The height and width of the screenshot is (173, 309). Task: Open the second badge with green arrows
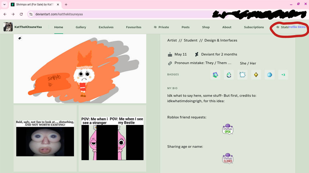click(x=229, y=75)
